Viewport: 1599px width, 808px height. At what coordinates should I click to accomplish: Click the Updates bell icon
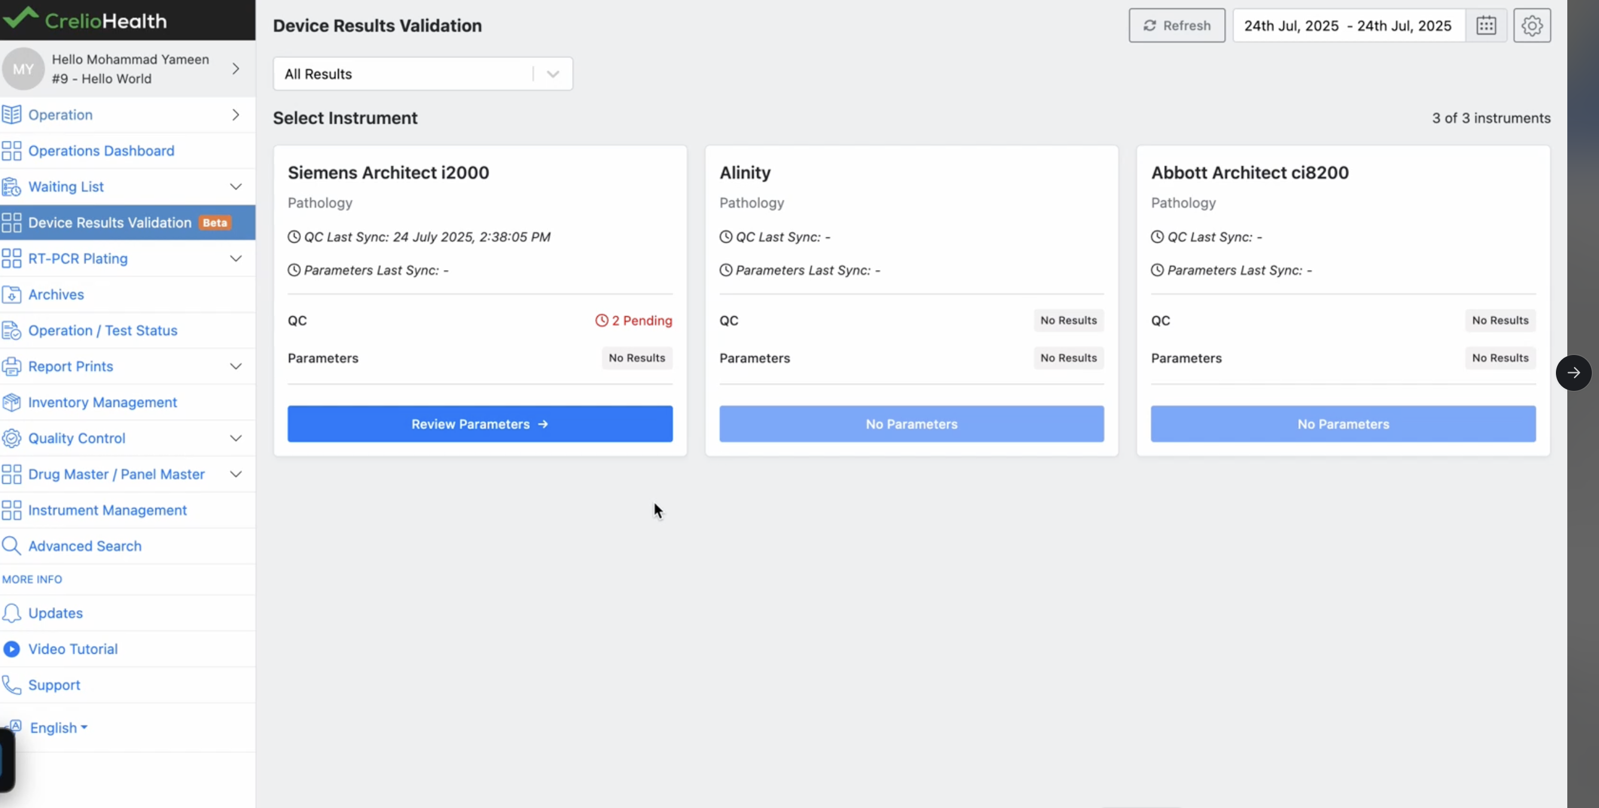click(11, 613)
